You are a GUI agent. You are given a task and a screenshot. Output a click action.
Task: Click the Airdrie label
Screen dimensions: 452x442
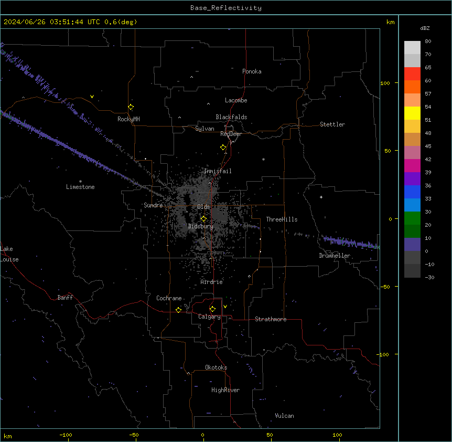tap(211, 282)
